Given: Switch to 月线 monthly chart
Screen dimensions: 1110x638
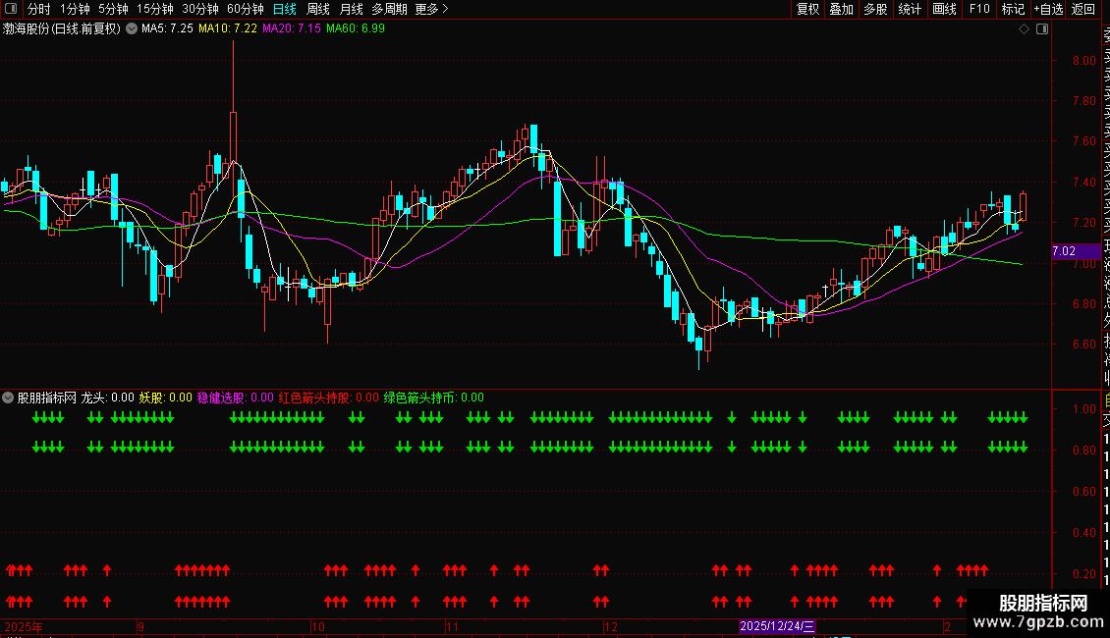Looking at the screenshot, I should (351, 9).
